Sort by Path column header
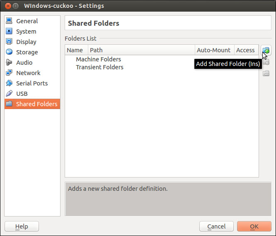Image resolution: width=276 pixels, height=236 pixels. click(x=141, y=50)
